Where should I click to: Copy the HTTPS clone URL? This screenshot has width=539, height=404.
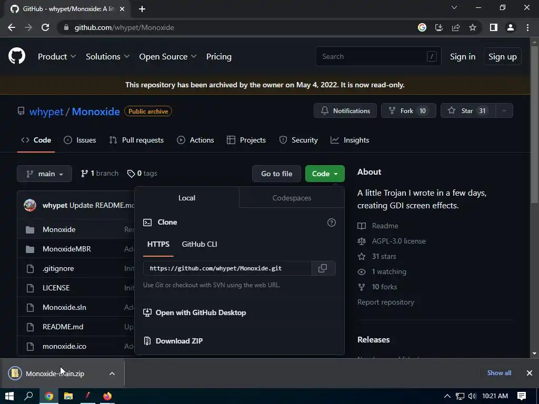323,268
